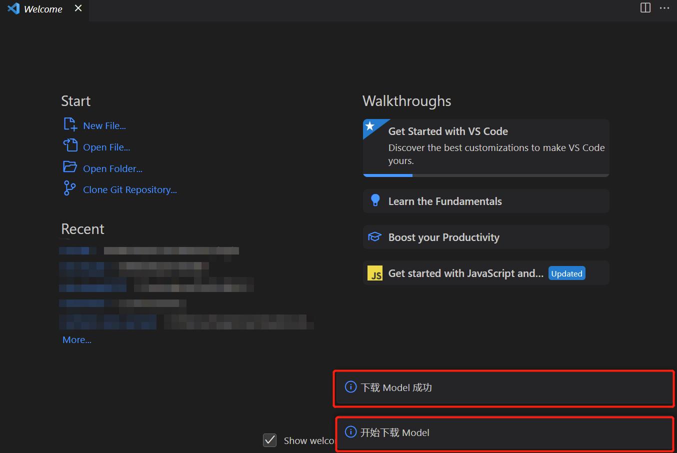The image size is (677, 453).
Task: Select Clone Git Repository... link
Action: click(x=130, y=190)
